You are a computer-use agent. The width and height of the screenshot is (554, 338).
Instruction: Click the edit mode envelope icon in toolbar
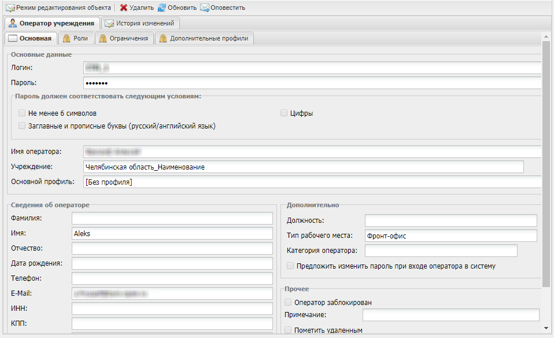click(x=10, y=8)
